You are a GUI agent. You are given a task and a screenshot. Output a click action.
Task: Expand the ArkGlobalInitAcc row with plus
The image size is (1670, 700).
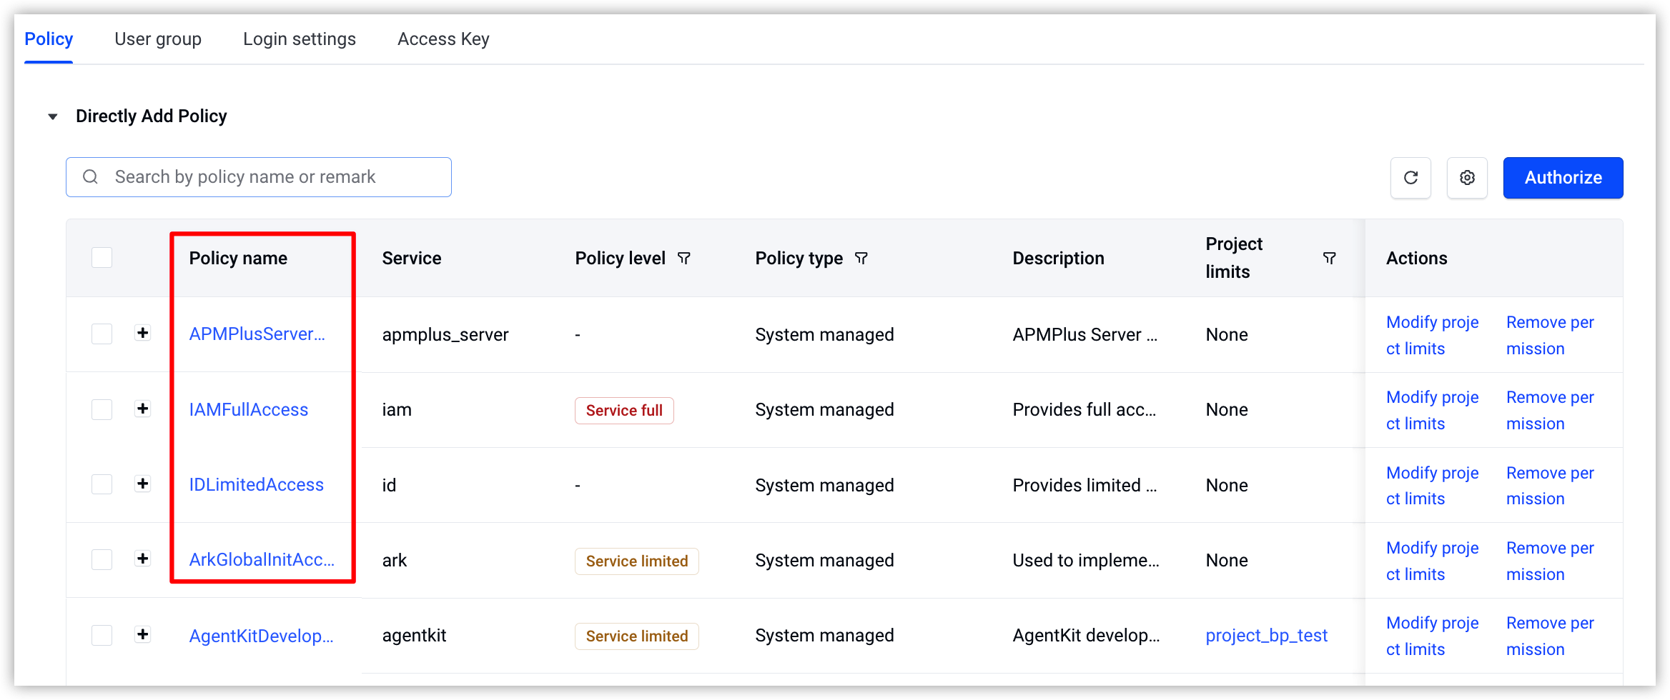[x=143, y=559]
